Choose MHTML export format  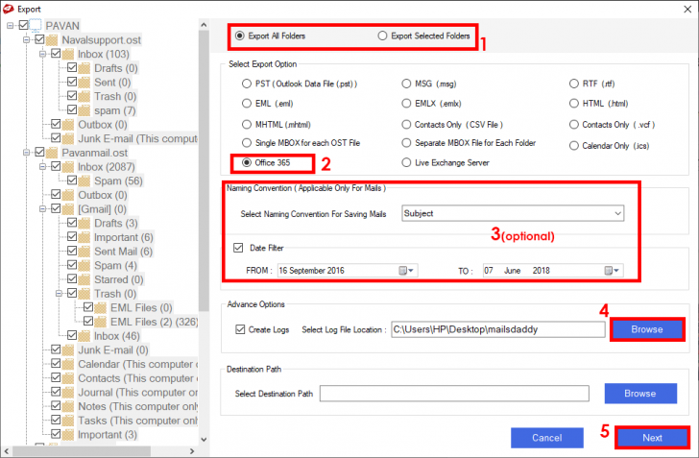tap(247, 125)
